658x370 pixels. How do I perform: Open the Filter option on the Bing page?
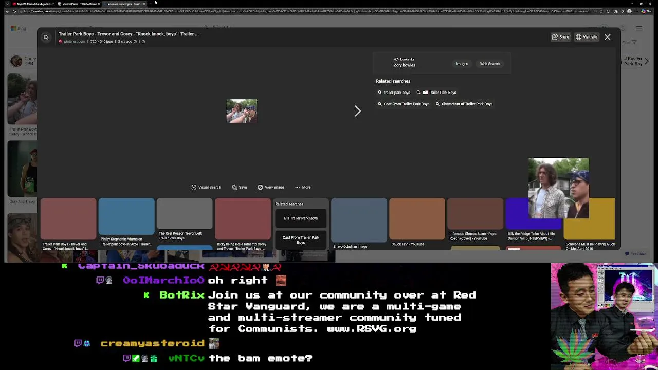pos(629,42)
